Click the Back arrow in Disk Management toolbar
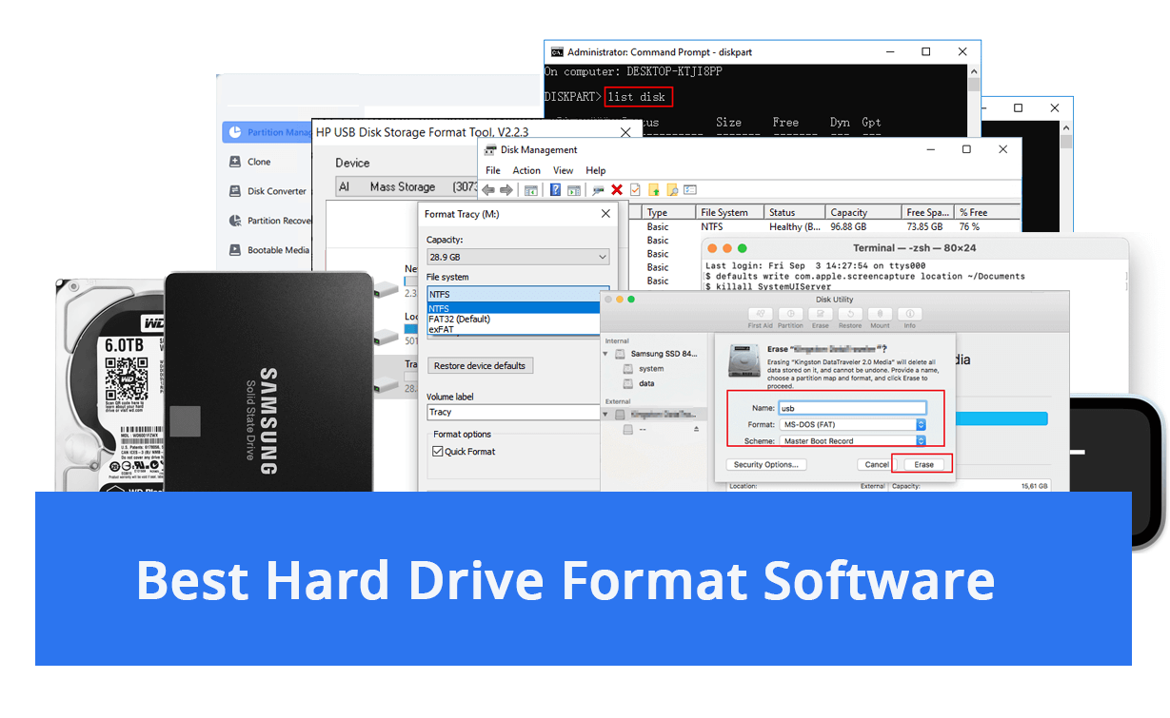 (489, 190)
